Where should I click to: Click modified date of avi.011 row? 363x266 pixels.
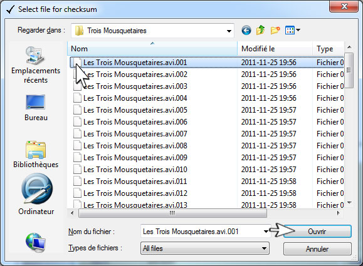click(x=268, y=182)
